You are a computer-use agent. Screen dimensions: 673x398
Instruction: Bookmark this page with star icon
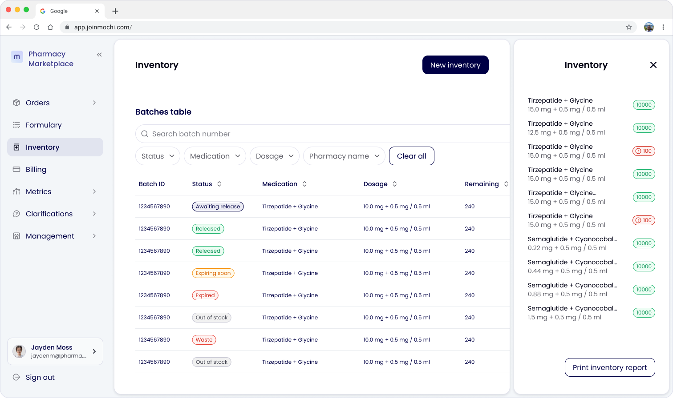pos(629,27)
